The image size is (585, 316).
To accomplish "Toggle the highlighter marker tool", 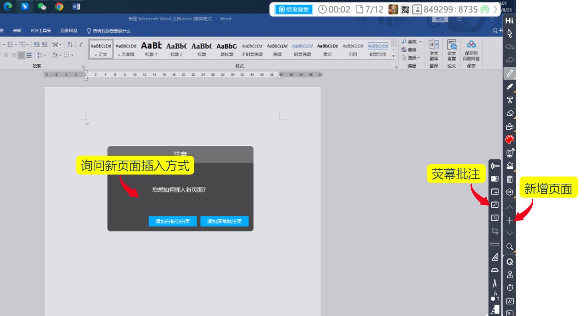I will pyautogui.click(x=510, y=87).
